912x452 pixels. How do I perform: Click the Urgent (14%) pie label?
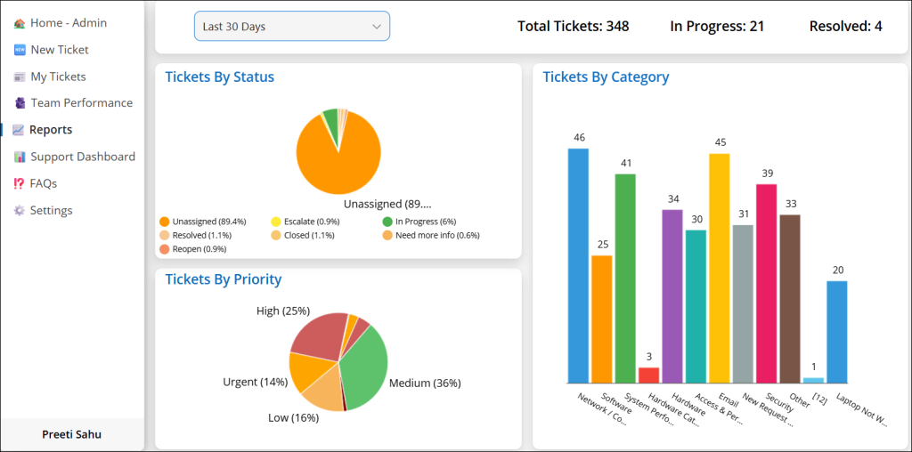[256, 382]
